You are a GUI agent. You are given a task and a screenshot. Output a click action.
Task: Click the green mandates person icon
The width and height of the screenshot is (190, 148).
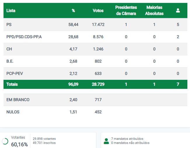tap(106, 141)
